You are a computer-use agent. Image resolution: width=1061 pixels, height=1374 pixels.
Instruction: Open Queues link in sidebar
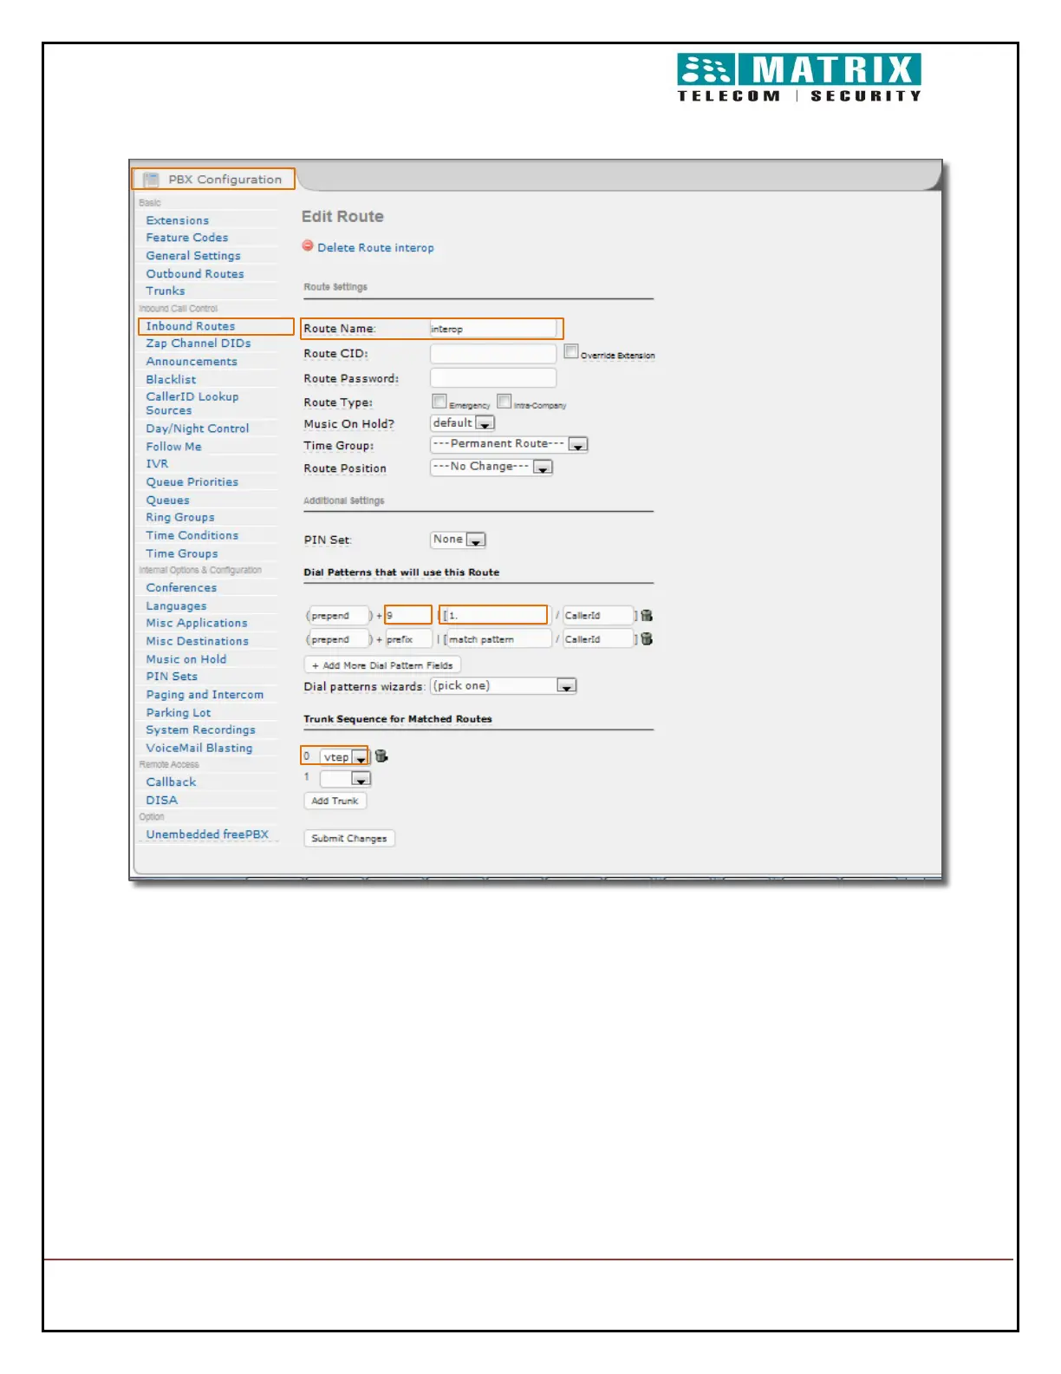click(167, 501)
